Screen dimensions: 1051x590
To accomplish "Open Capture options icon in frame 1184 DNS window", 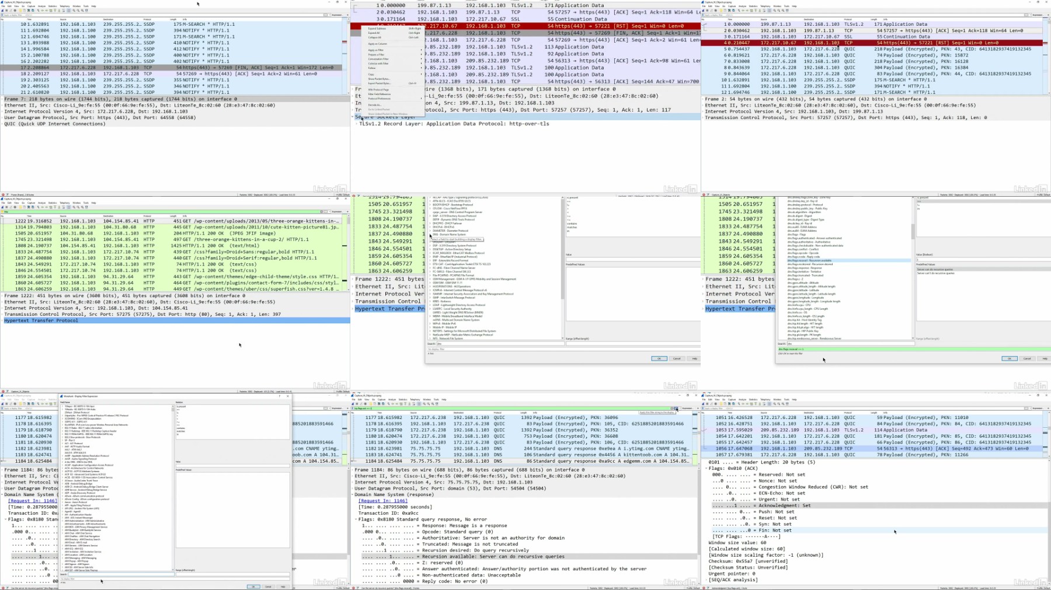I will tap(365, 404).
